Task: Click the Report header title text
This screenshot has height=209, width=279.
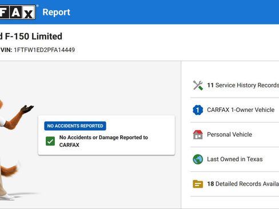Action: click(x=56, y=13)
